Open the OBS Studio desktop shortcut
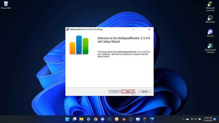The height and width of the screenshot is (123, 219). [210, 19]
